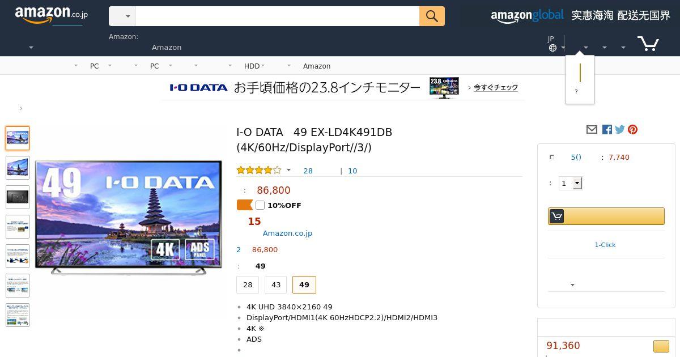Select the highlighted front-view thumbnail
Screen dimensions: 680x357
tap(18, 138)
